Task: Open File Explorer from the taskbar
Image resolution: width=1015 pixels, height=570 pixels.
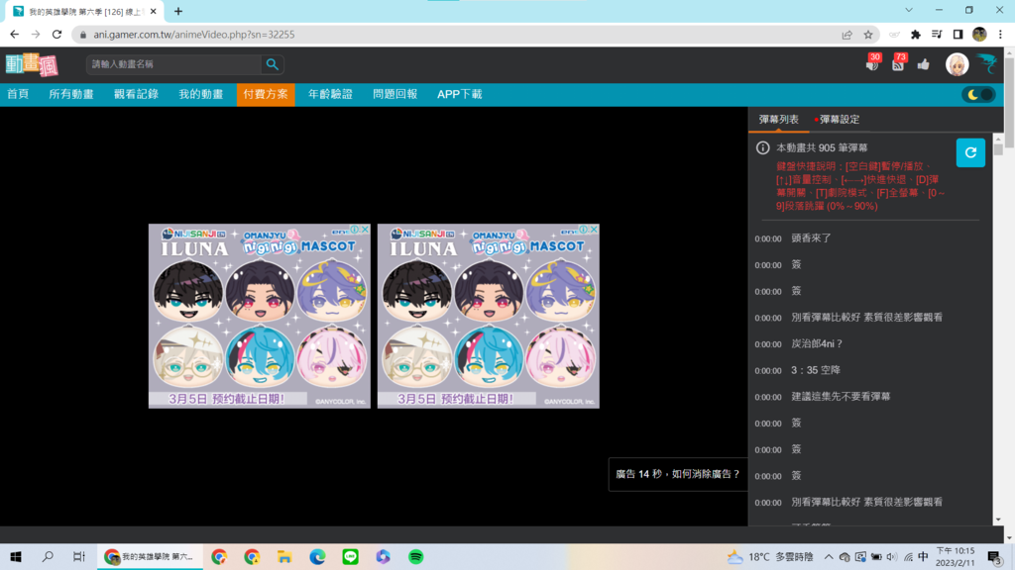Action: point(284,556)
